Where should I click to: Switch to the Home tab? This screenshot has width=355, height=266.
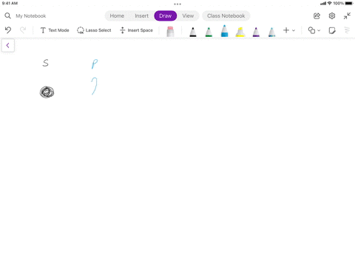(117, 16)
